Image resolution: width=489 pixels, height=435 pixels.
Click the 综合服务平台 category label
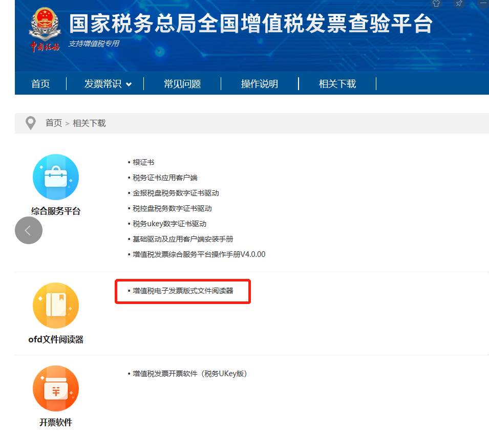(56, 211)
